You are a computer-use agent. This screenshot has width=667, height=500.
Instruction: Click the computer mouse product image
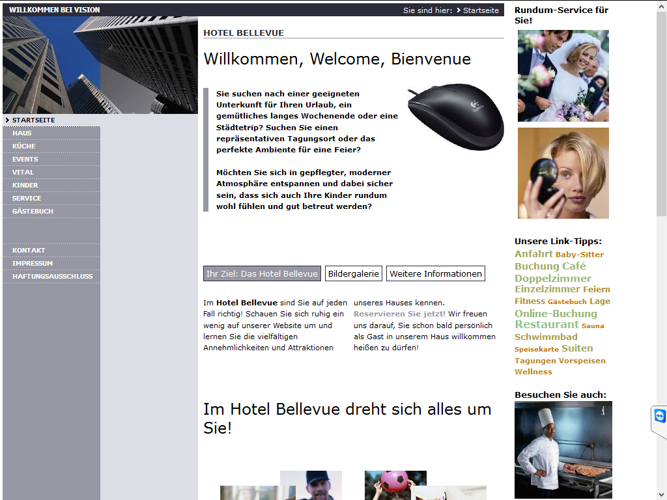pyautogui.click(x=455, y=116)
